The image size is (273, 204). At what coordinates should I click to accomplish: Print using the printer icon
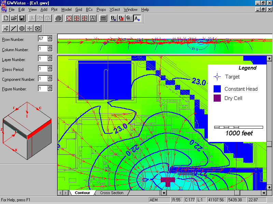(x=58, y=18)
